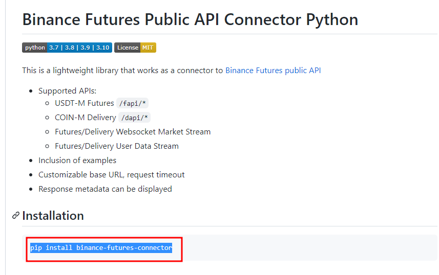This screenshot has height=275, width=439.
Task: Click the python versions badge
Action: pos(67,48)
